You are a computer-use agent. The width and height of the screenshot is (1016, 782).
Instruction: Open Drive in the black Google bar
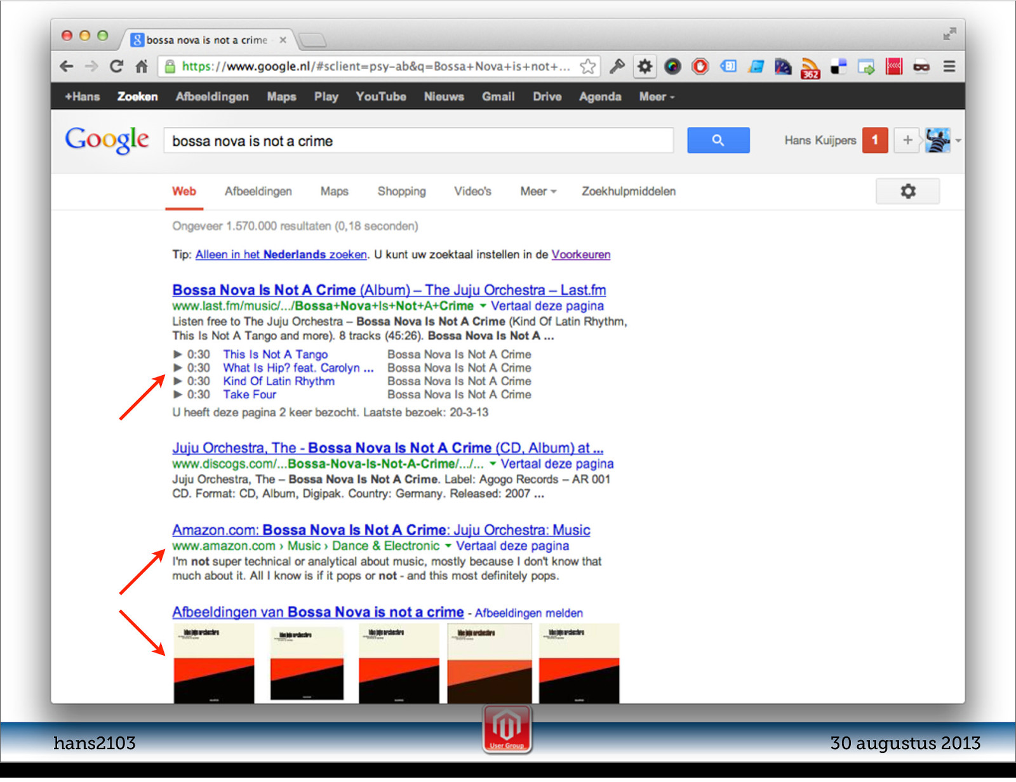[547, 96]
